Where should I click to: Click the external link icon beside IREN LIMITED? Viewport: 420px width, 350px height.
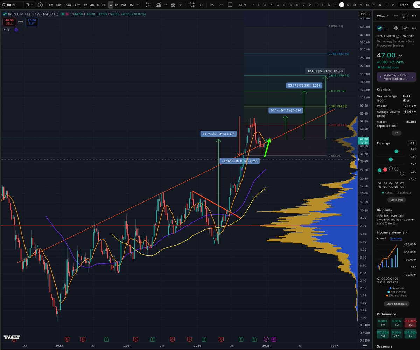tap(398, 36)
